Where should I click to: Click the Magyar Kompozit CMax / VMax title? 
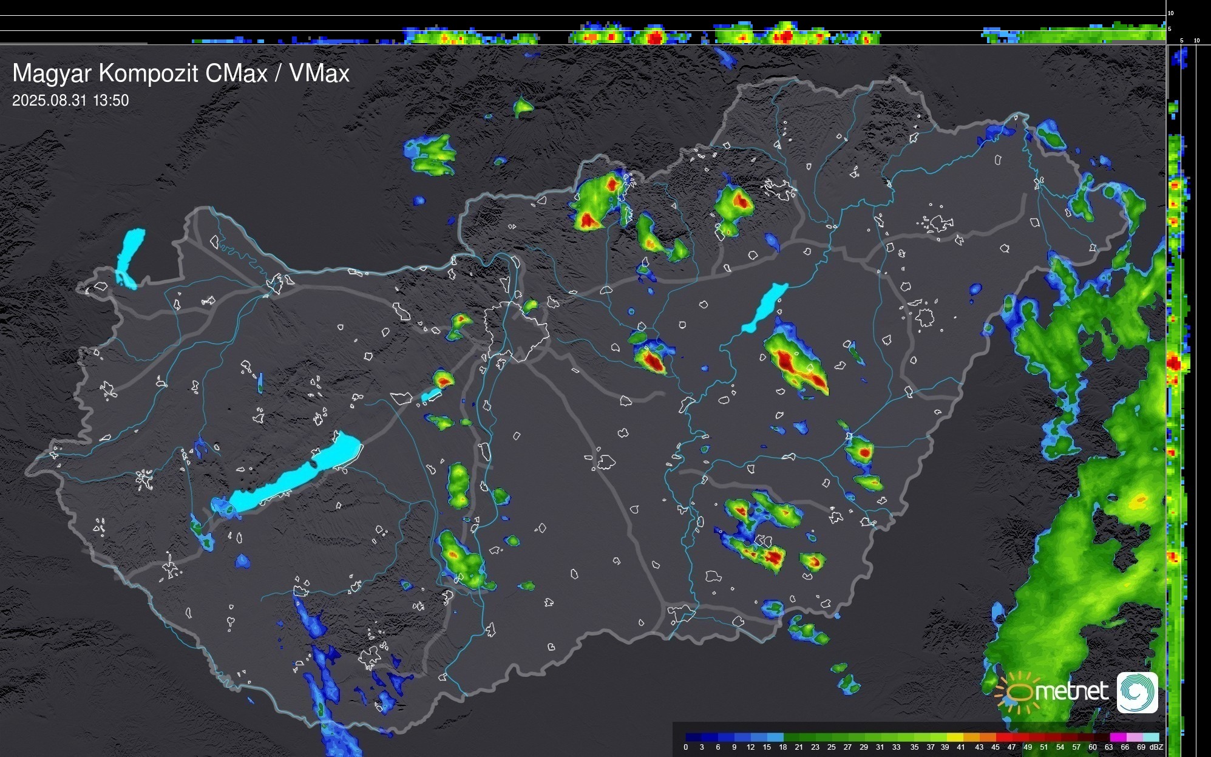point(181,73)
